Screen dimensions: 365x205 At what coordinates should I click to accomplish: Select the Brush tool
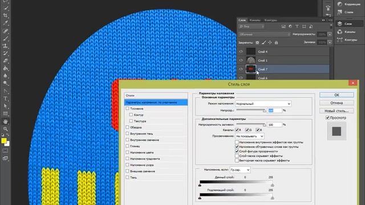point(5,38)
